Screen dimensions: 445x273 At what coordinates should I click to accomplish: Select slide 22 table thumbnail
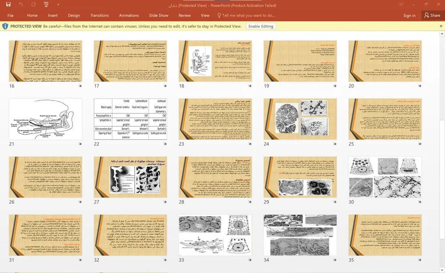coord(130,119)
